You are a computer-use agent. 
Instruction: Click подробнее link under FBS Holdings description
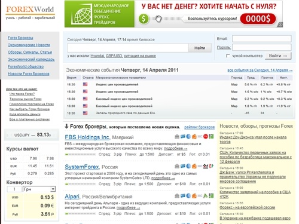click(x=175, y=149)
